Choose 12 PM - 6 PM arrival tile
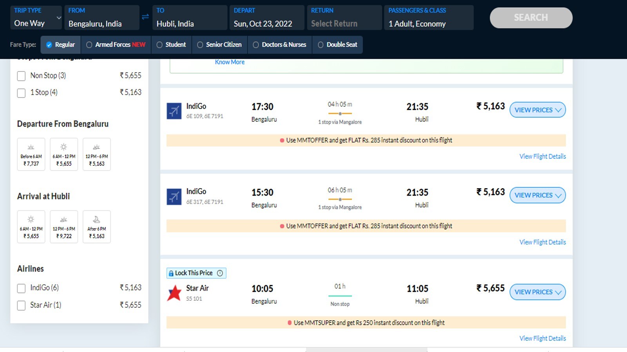 pyautogui.click(x=64, y=227)
